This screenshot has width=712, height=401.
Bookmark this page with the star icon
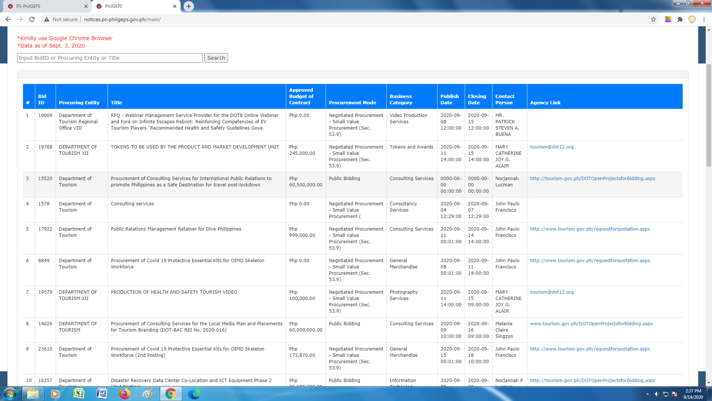pos(653,19)
